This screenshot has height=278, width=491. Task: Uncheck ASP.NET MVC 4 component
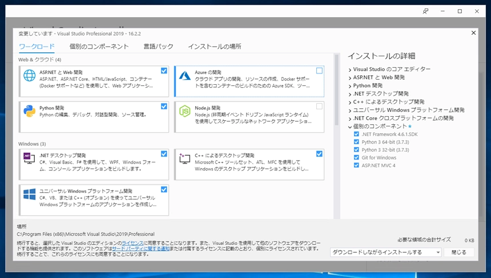pos(356,165)
